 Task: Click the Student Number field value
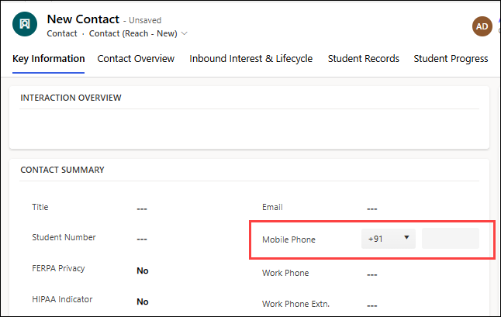142,239
